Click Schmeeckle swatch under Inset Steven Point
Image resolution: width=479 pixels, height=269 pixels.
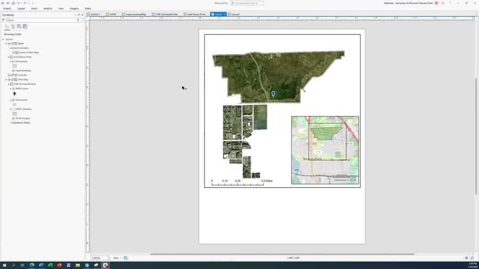[14, 66]
